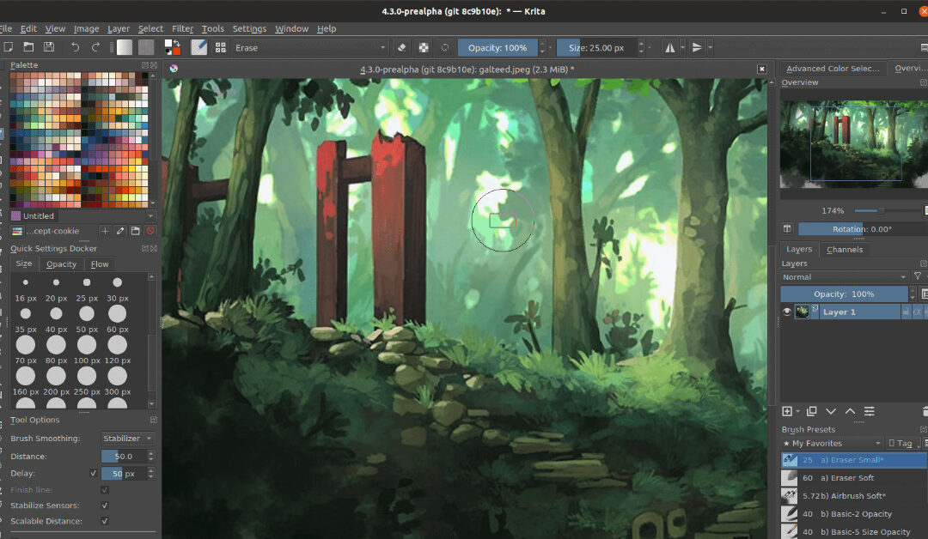Open layer properties icon

pyautogui.click(x=869, y=411)
